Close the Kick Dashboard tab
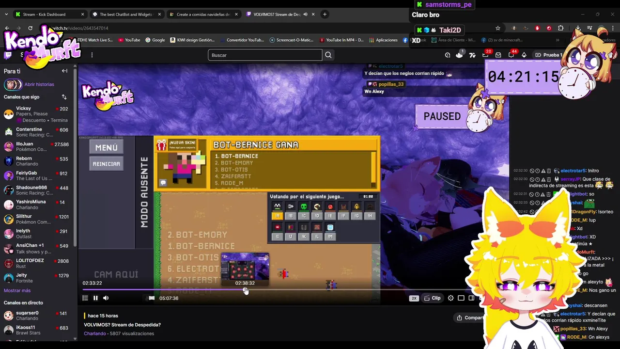Image resolution: width=620 pixels, height=349 pixels. tap(82, 15)
